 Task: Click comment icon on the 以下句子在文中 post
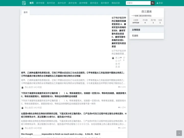coord(124,57)
